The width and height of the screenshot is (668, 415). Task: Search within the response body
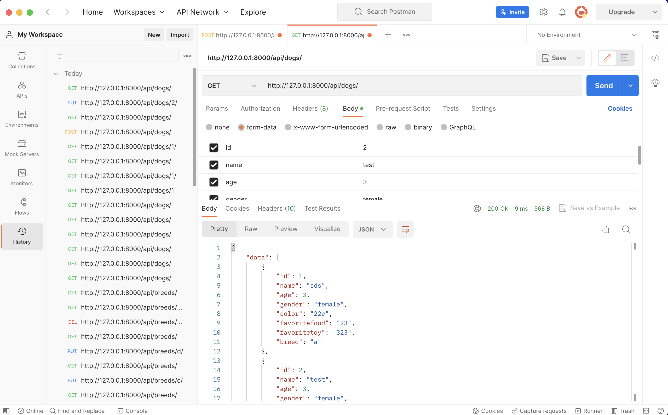pos(626,229)
